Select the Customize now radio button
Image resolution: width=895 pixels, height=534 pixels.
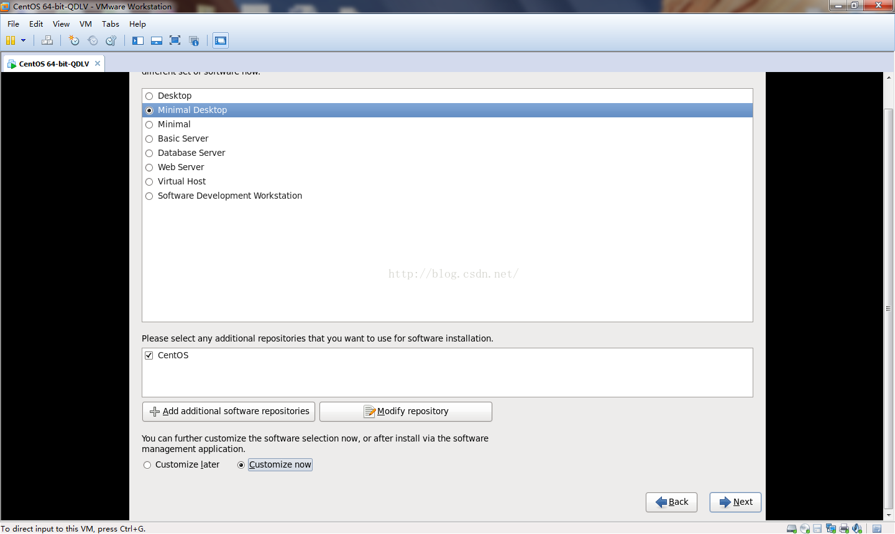[x=241, y=465]
